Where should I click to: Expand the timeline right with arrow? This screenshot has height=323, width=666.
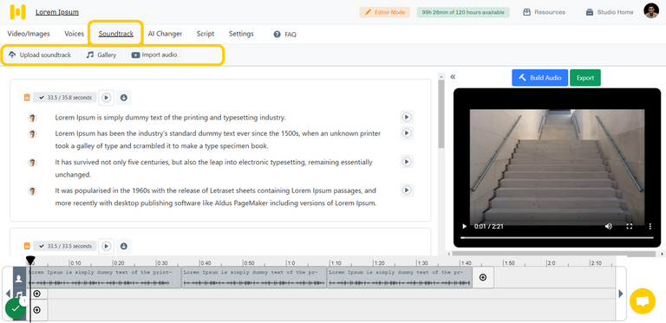tap(621, 294)
